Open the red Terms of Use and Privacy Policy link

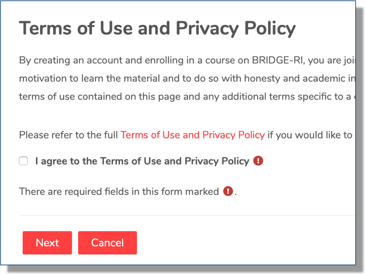point(192,135)
